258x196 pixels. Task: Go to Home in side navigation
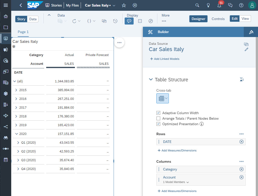pyautogui.click(x=5, y=16)
